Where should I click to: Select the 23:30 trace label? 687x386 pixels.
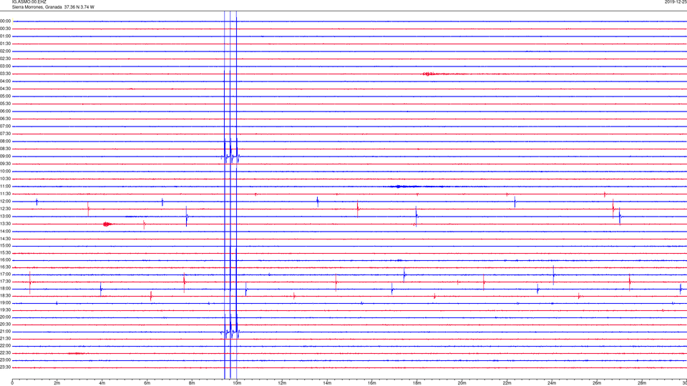coord(5,367)
